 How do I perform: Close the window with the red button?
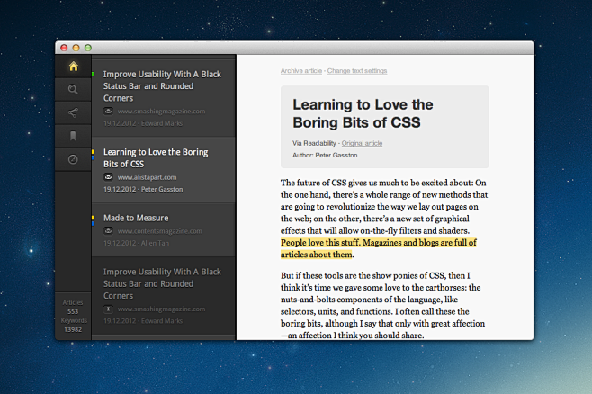point(64,48)
